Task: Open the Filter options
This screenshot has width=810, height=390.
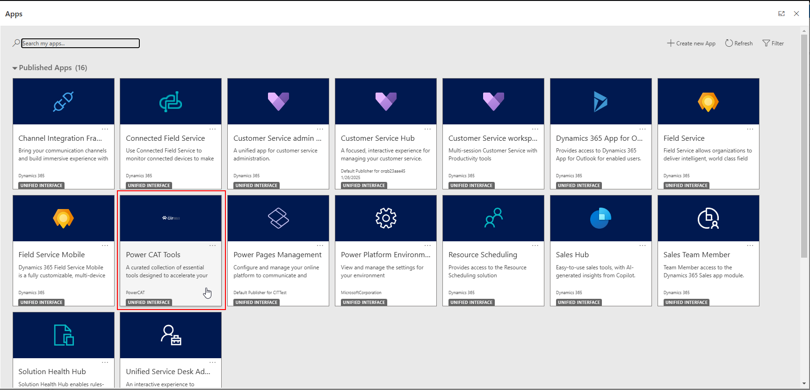Action: [773, 43]
